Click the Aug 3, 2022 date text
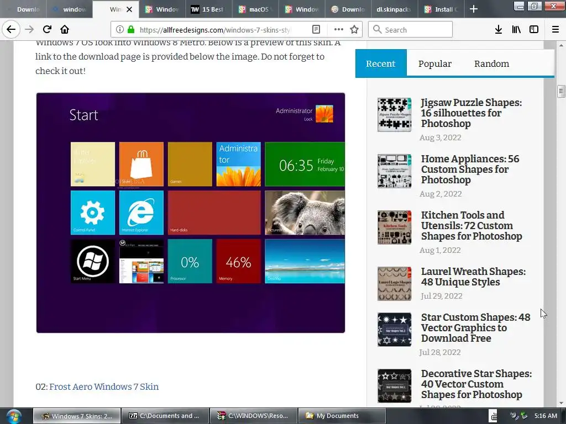The width and height of the screenshot is (566, 424). tap(440, 137)
